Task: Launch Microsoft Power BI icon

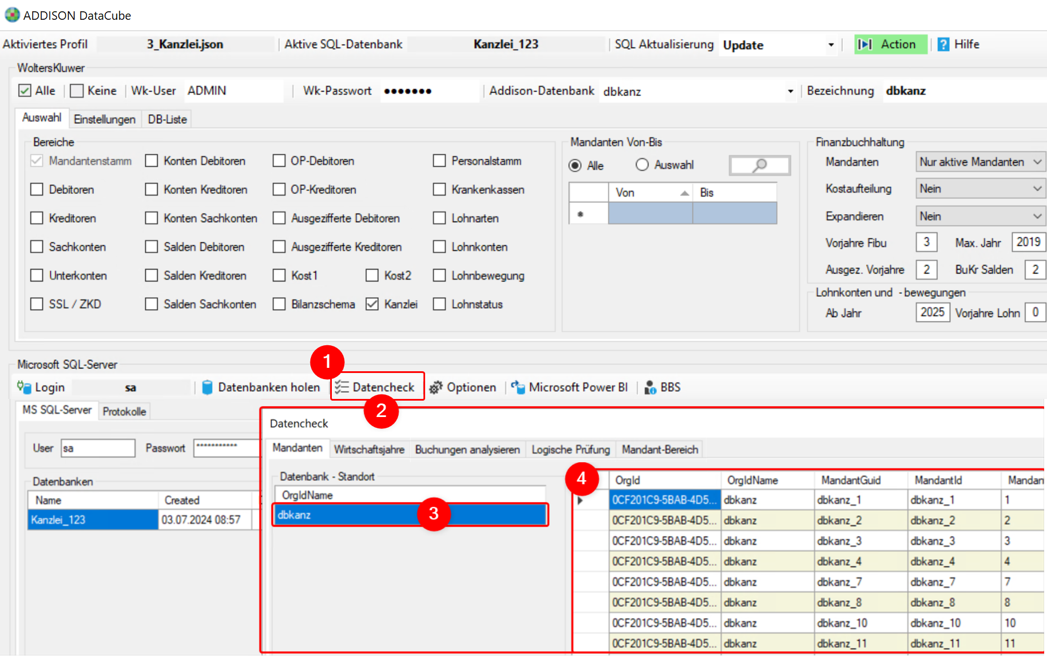Action: coord(518,387)
